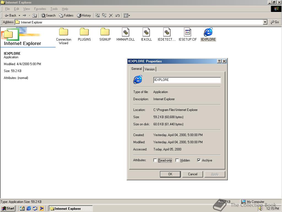Open the Back history dropdown arrow

[19, 15]
